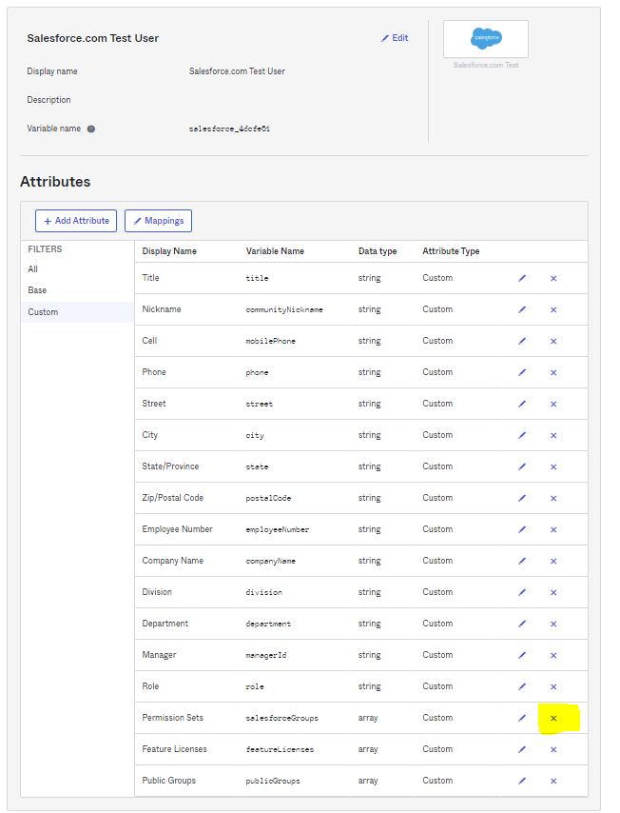The width and height of the screenshot is (620, 813).
Task: Click the Feature Licenses display name
Action: (175, 748)
